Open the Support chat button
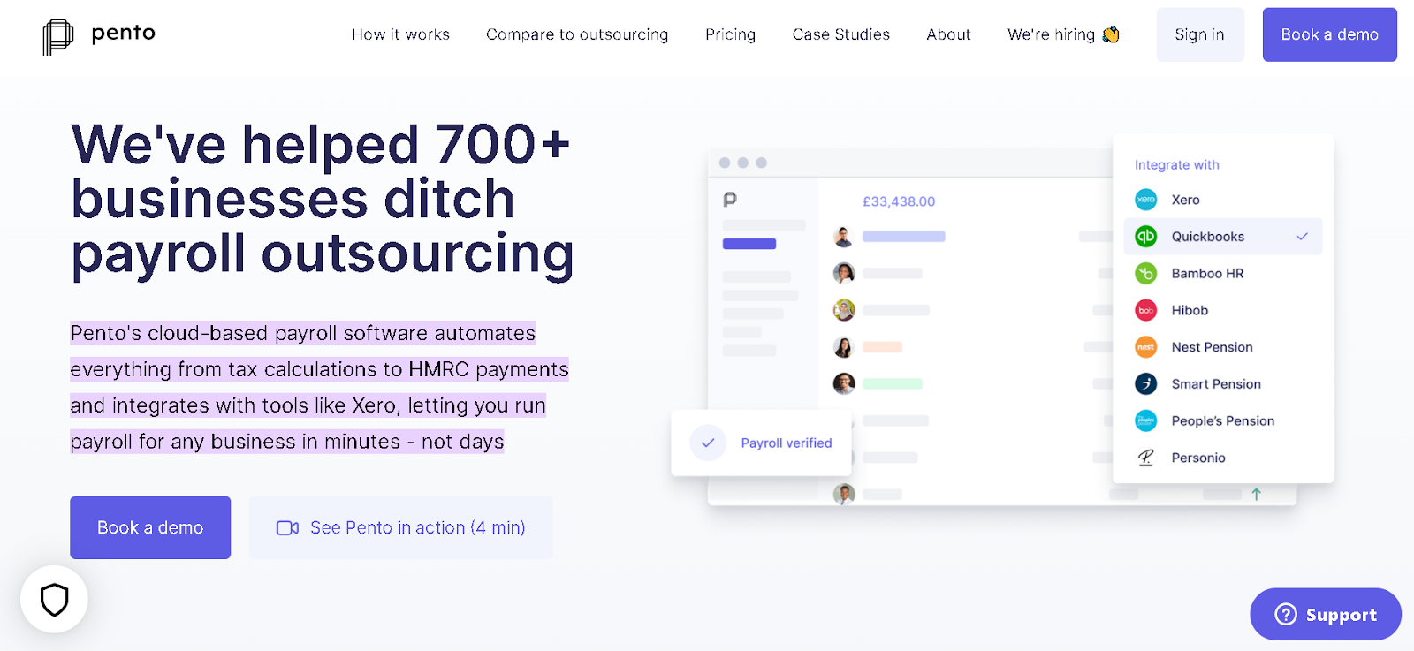This screenshot has height=651, width=1414. click(x=1325, y=614)
